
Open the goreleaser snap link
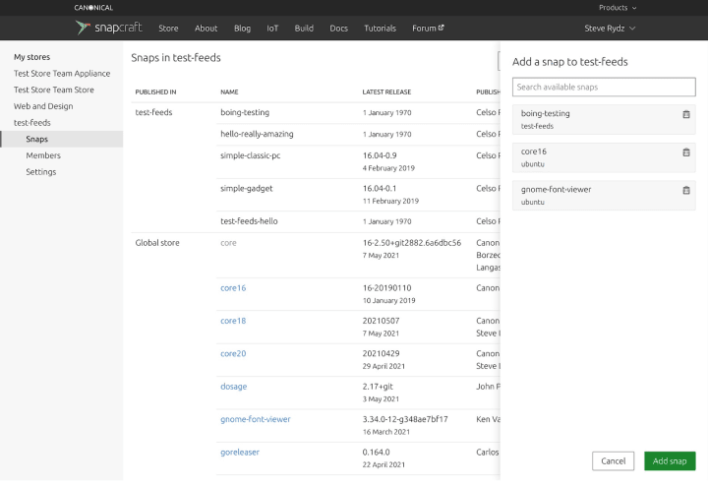point(240,453)
